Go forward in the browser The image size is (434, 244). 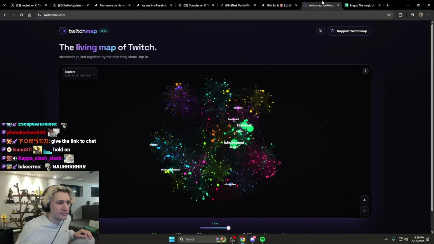coord(13,15)
